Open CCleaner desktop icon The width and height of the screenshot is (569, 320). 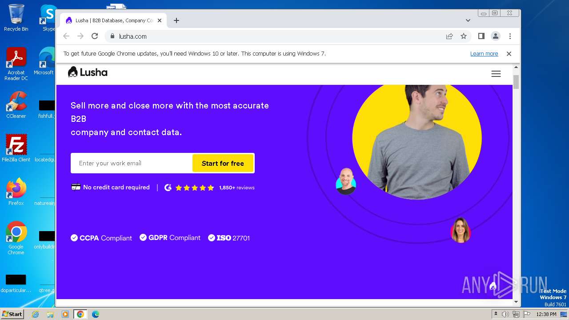click(16, 105)
